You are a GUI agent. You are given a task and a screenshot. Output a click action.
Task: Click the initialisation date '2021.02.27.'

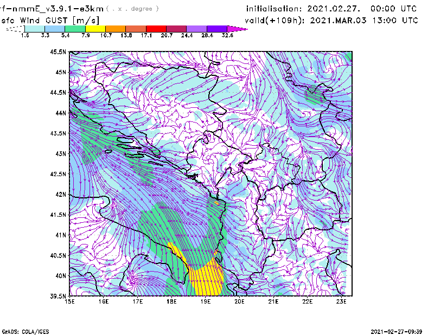pos(334,9)
